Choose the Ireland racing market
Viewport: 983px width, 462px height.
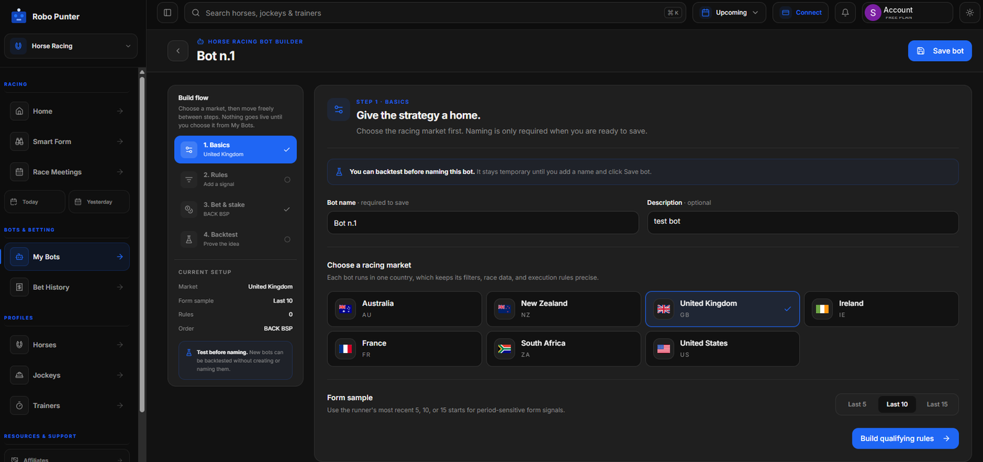tap(881, 309)
